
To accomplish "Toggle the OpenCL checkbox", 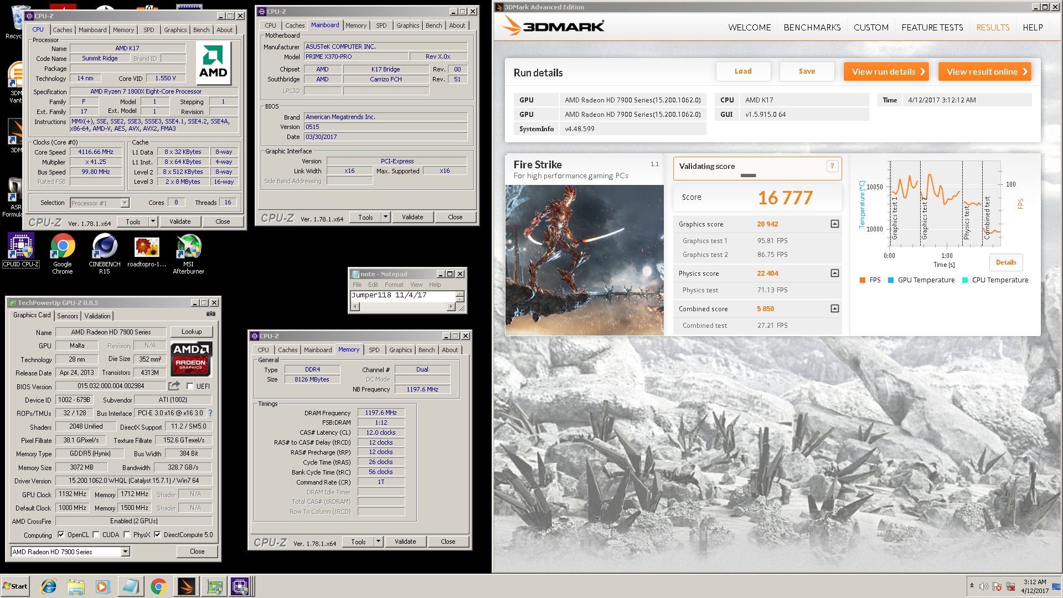I will point(60,535).
